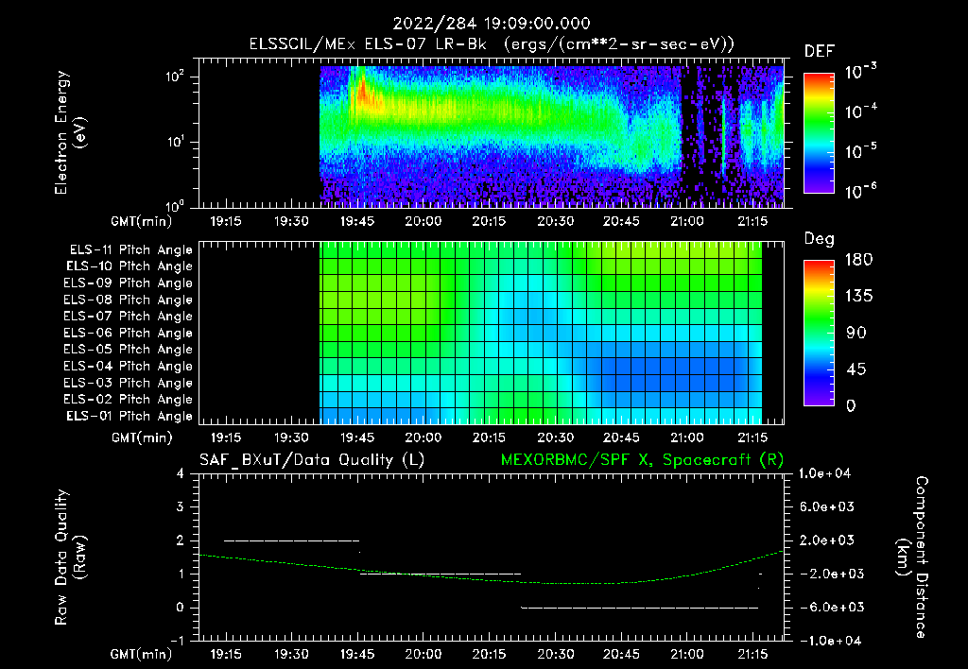Click the Component Distance (km) axis label
The image size is (968, 669).
point(912,557)
